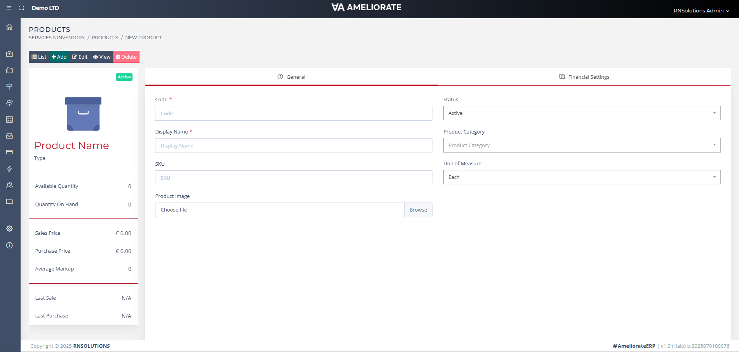Open the signpost navigation icon in the sidebar
Screen dimensions: 739x352
coord(9,87)
